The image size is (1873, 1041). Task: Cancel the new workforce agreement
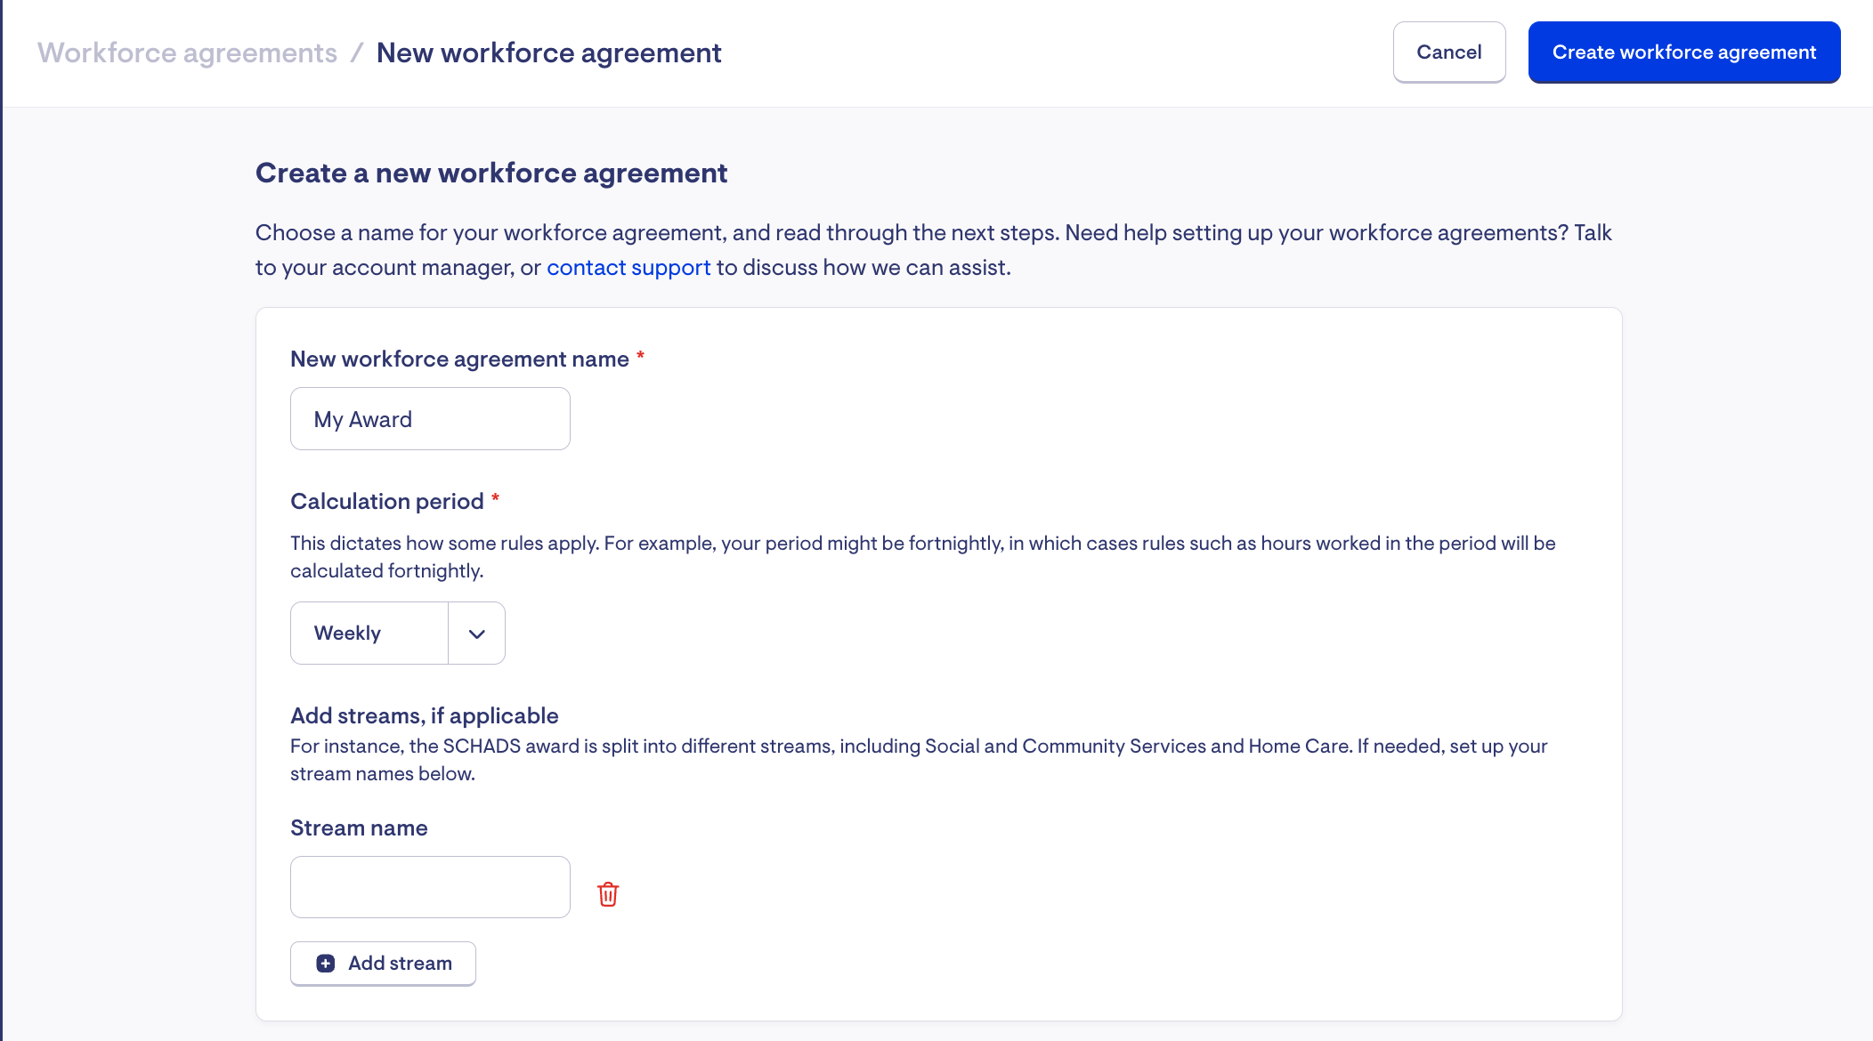pyautogui.click(x=1449, y=52)
